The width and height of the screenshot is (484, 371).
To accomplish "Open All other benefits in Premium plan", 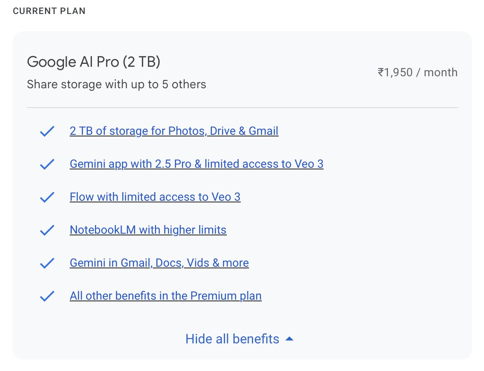I will pos(166,296).
